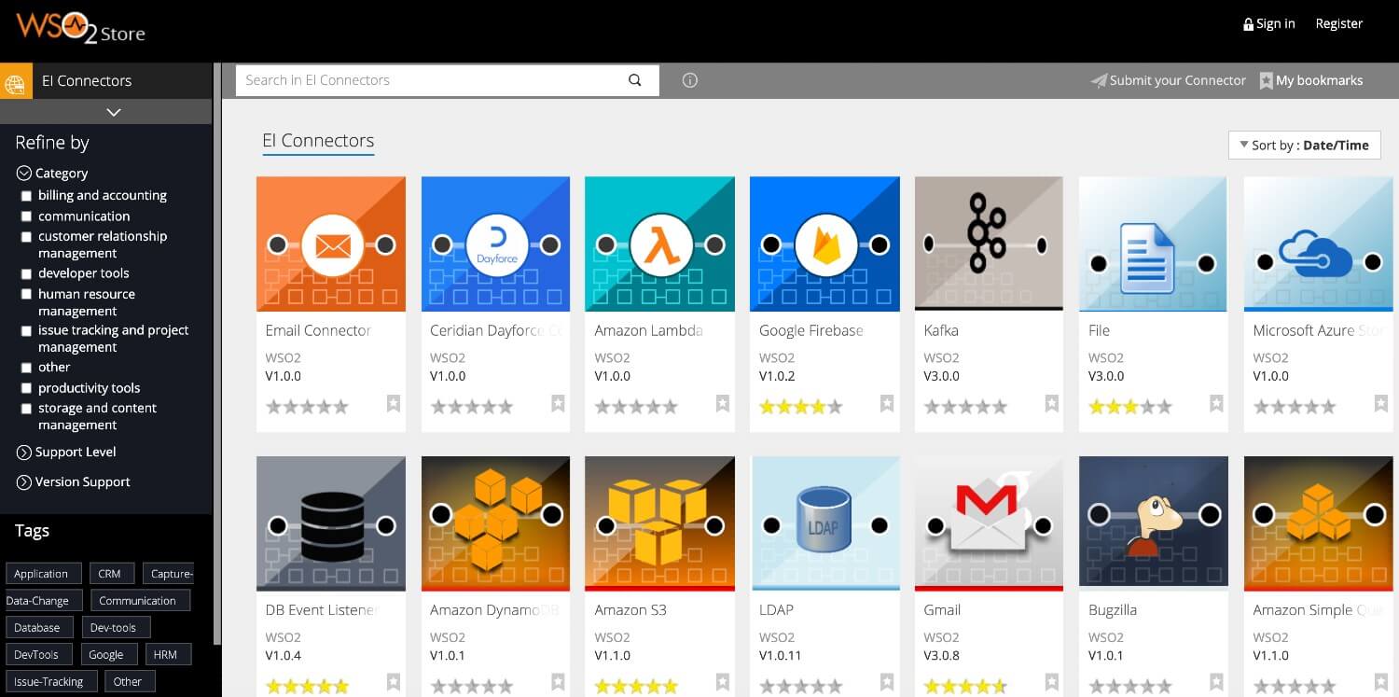The image size is (1399, 697).
Task: Check productivity tools category
Action: 26,388
